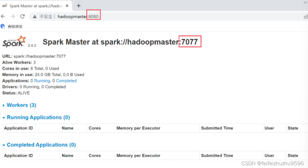Click the Alive Workers: 3 line
Viewport: 308px width, 168px height.
19,62
